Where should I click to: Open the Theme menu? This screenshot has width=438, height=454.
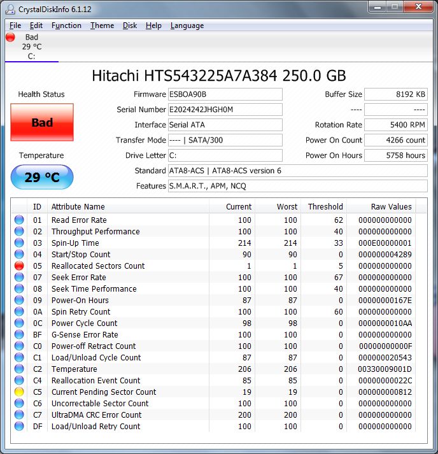pos(102,25)
